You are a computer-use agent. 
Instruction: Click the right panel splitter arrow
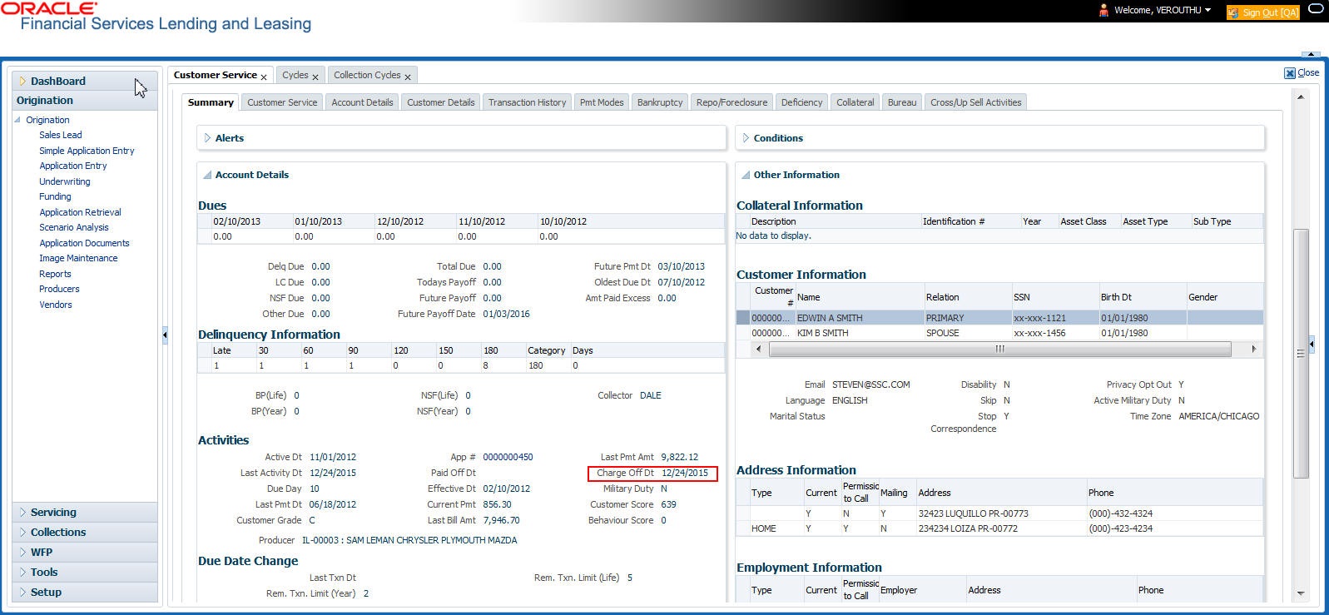[x=1312, y=343]
